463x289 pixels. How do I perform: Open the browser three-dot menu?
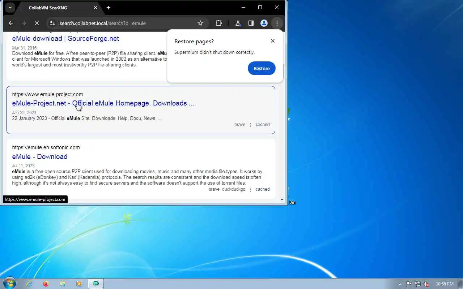277,23
